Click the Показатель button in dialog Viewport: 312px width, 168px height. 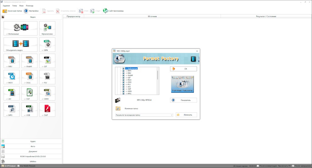tap(183, 100)
